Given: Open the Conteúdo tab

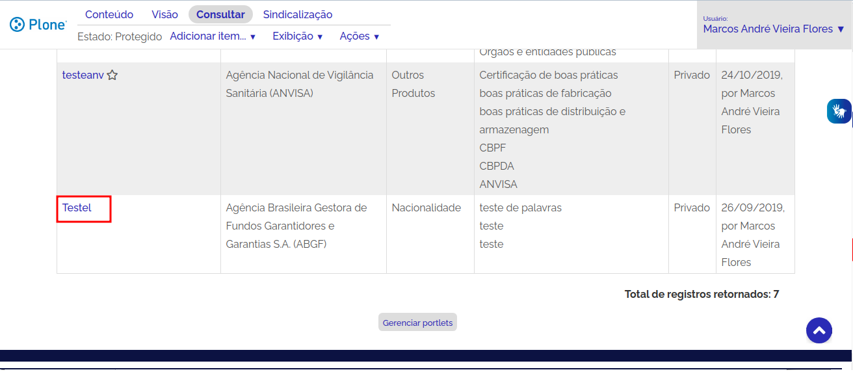Looking at the screenshot, I should tap(109, 14).
